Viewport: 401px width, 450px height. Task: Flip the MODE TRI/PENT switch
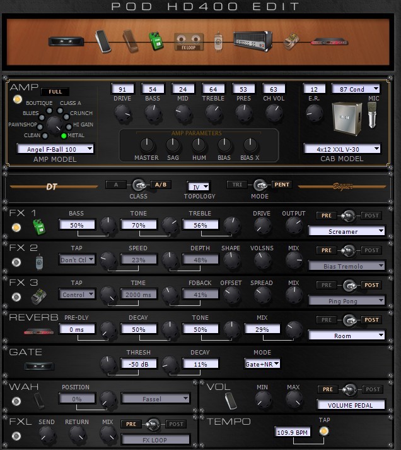click(260, 185)
